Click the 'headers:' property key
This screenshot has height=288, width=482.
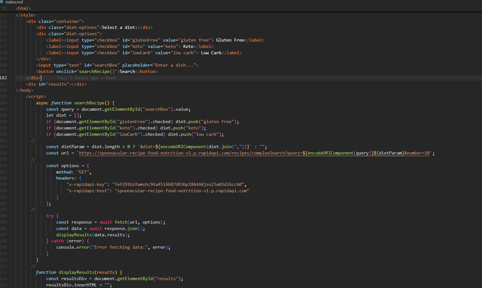point(66,178)
